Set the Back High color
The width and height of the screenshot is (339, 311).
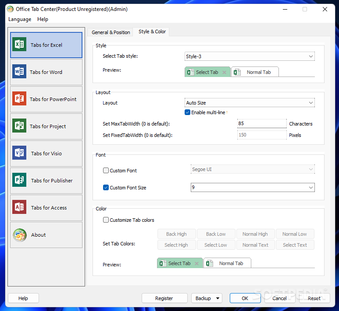(x=177, y=234)
